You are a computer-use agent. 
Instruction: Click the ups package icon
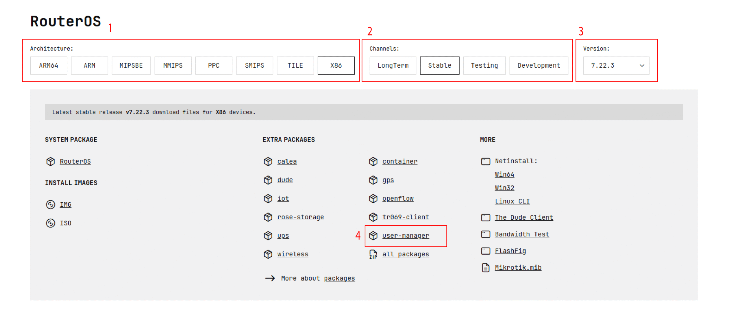click(x=268, y=236)
